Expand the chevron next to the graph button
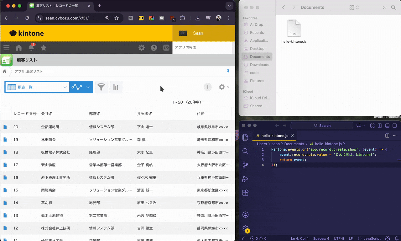Viewport: 401px width, 241px height. click(88, 87)
